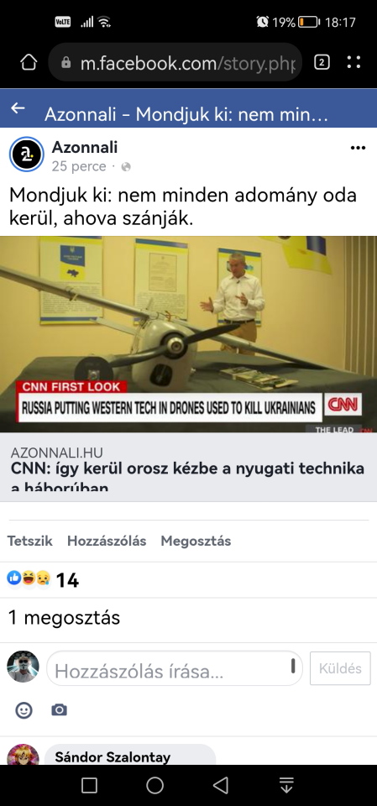Open the post options three-dot menu
The image size is (377, 806).
coord(358,148)
